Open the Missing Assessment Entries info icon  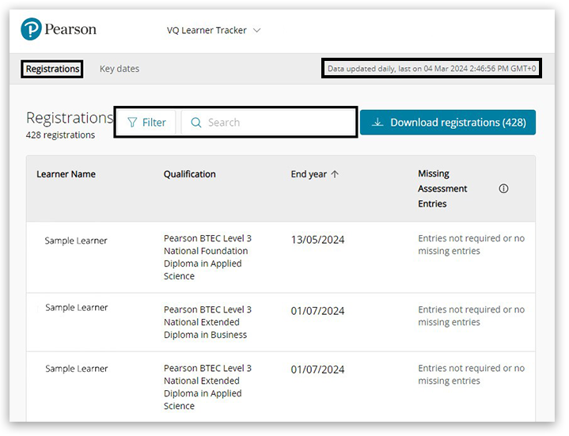pos(503,189)
